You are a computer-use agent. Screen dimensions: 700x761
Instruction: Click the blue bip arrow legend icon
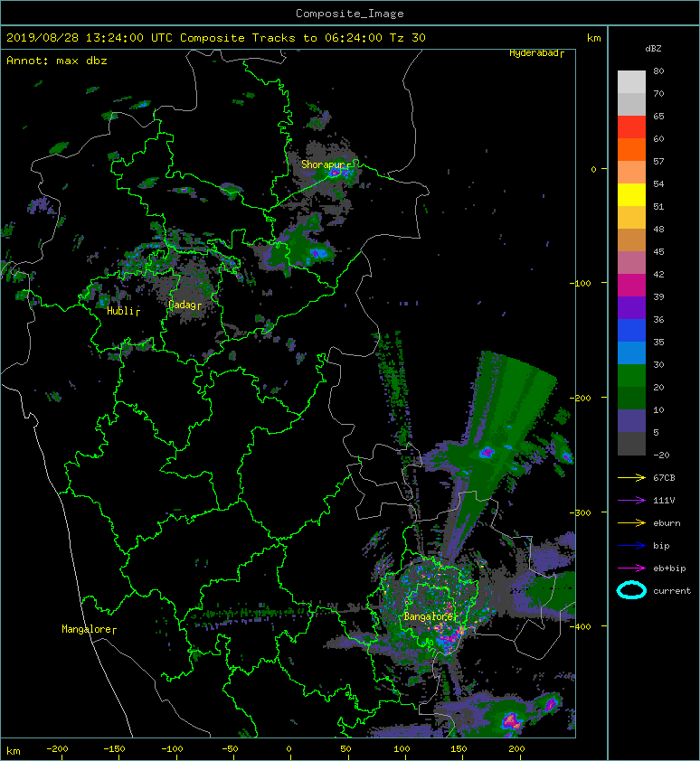(631, 546)
